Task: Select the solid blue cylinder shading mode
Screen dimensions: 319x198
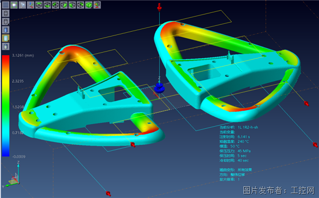Action: pos(6,30)
